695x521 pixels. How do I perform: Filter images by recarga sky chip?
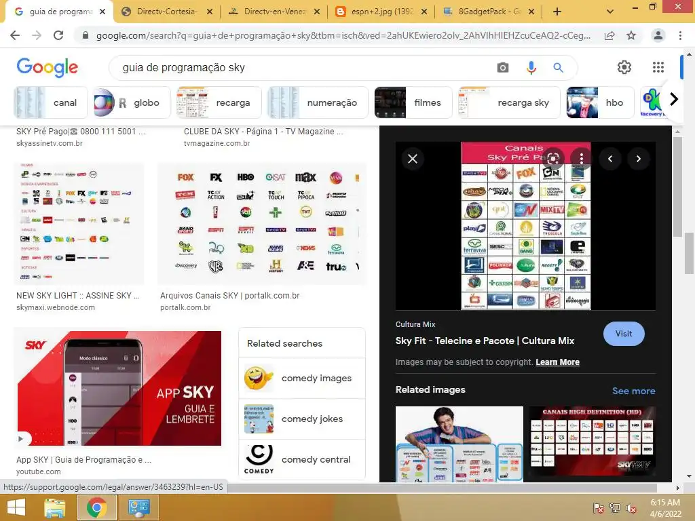[x=509, y=103]
